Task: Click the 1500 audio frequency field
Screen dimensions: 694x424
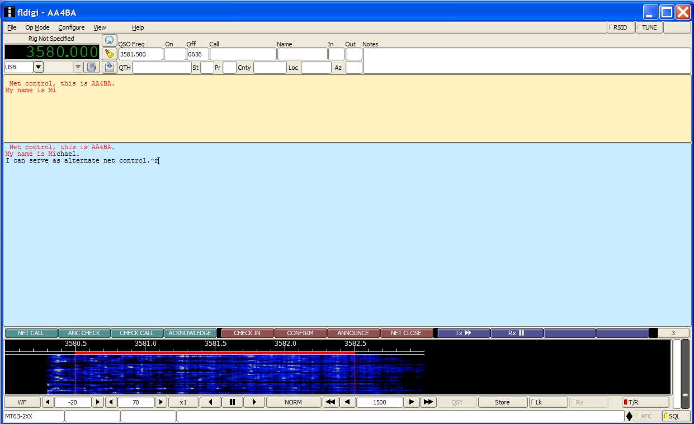Action: point(379,402)
